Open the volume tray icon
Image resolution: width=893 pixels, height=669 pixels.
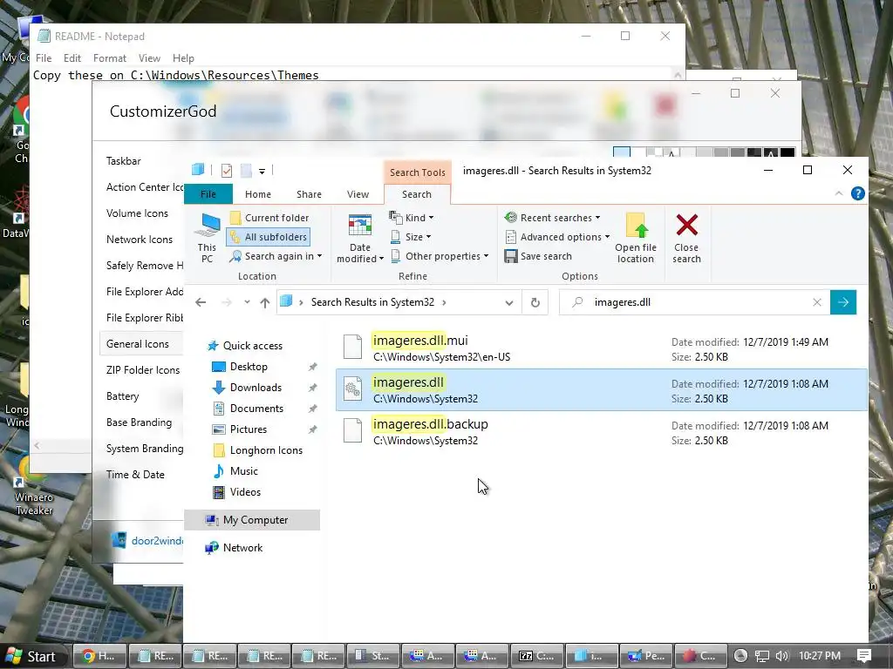tap(782, 656)
